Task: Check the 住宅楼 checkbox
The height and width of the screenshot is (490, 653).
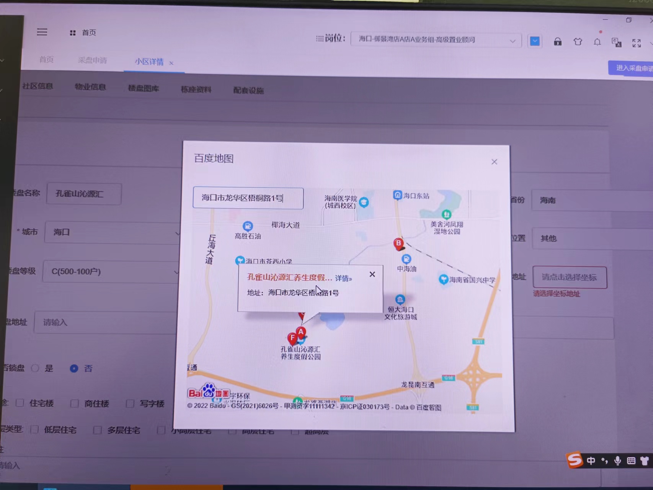Action: point(20,403)
